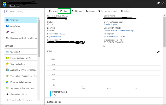Click the 0 % DTU percentage value

point(54,95)
